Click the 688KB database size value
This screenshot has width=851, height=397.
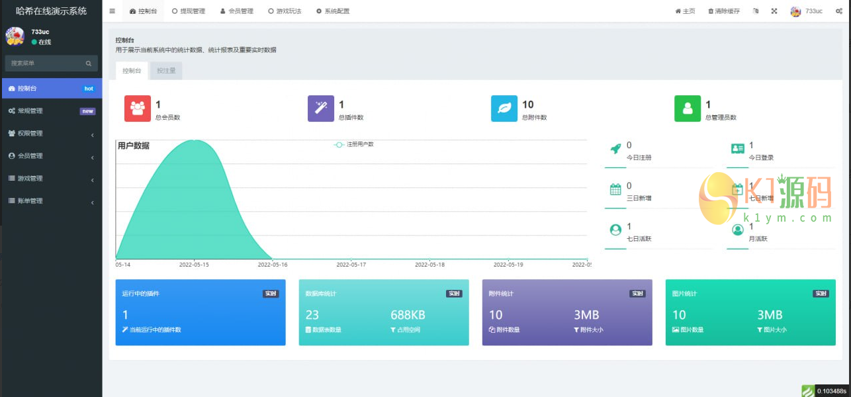tap(408, 315)
